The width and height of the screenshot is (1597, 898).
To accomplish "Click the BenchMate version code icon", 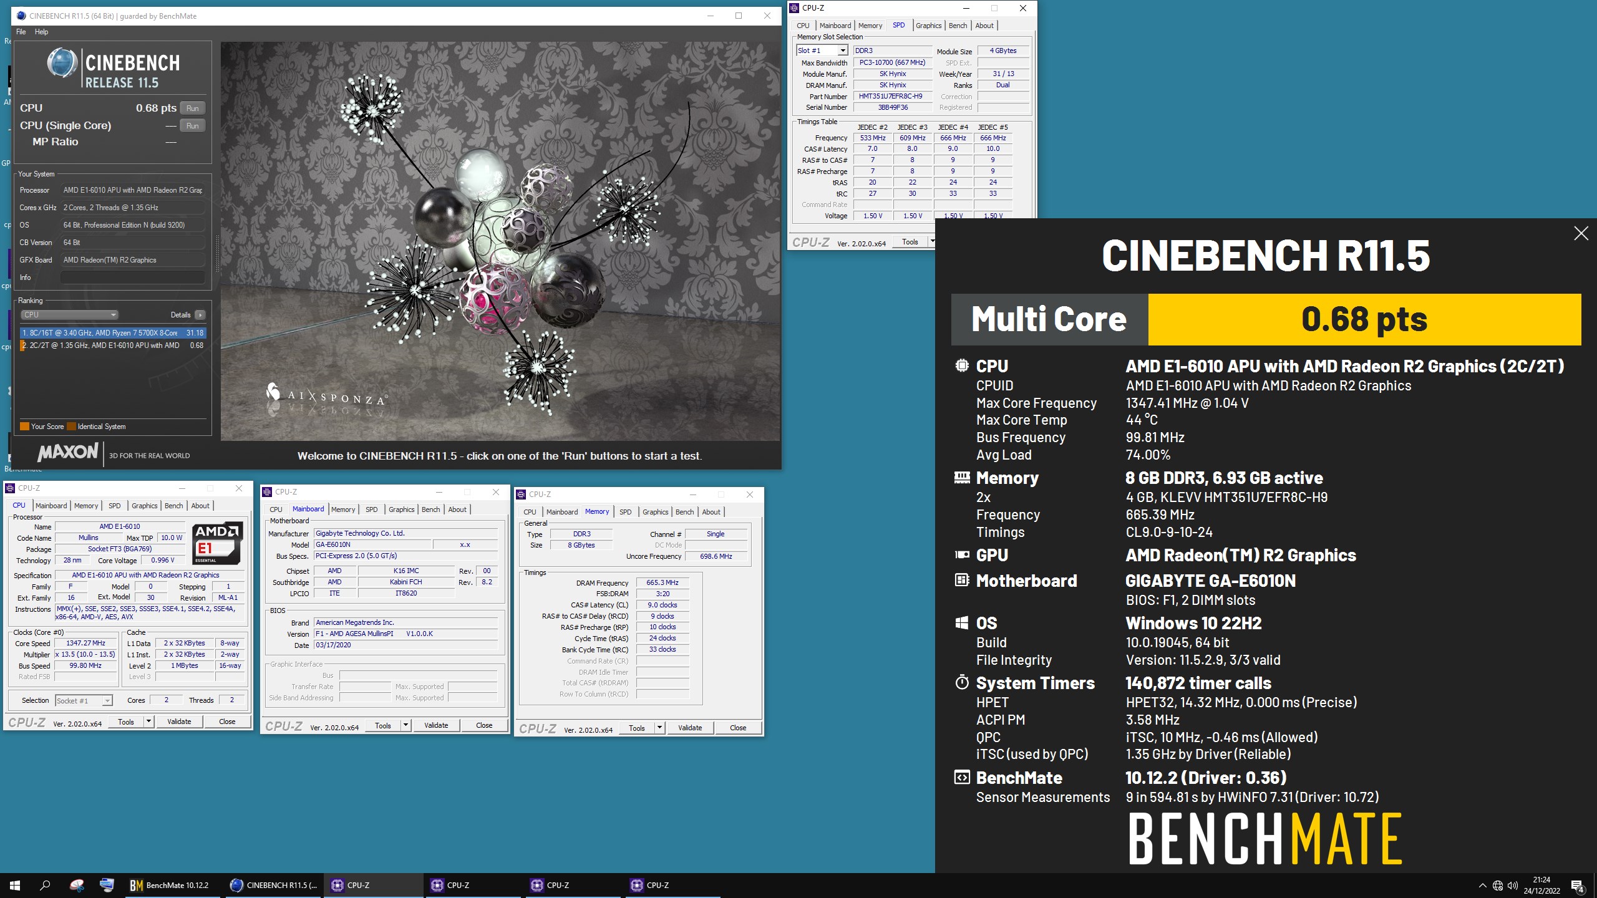I will [x=962, y=777].
